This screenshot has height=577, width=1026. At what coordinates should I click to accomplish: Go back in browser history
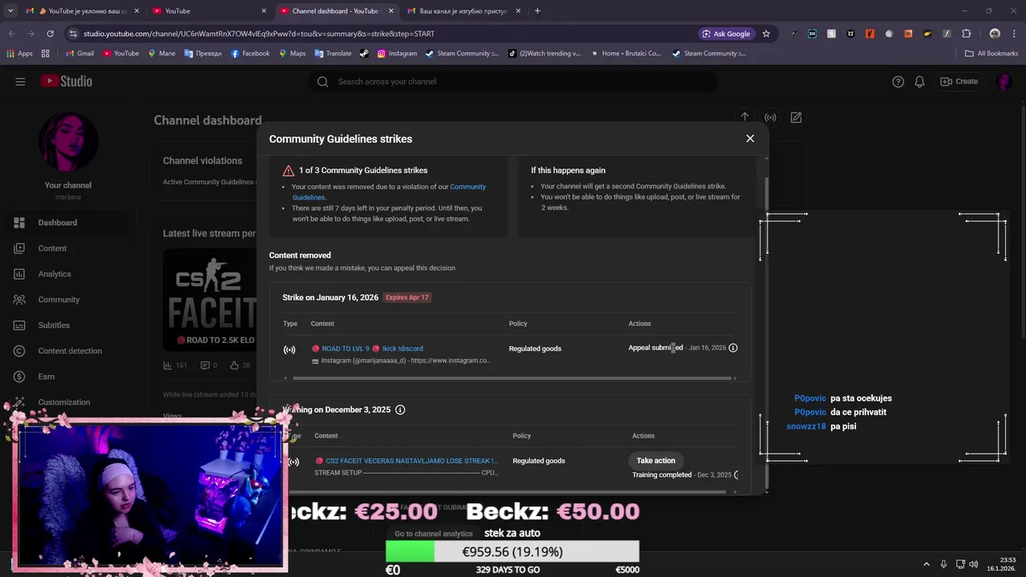pyautogui.click(x=11, y=34)
